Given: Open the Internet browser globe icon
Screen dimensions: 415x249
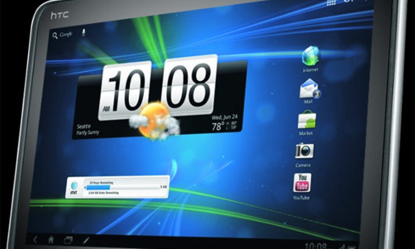Looking at the screenshot, I should [x=311, y=55].
